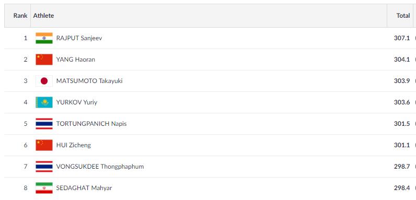Click the India flag icon beside RAJPUT Sanjeev
The image size is (416, 200).
pos(44,38)
